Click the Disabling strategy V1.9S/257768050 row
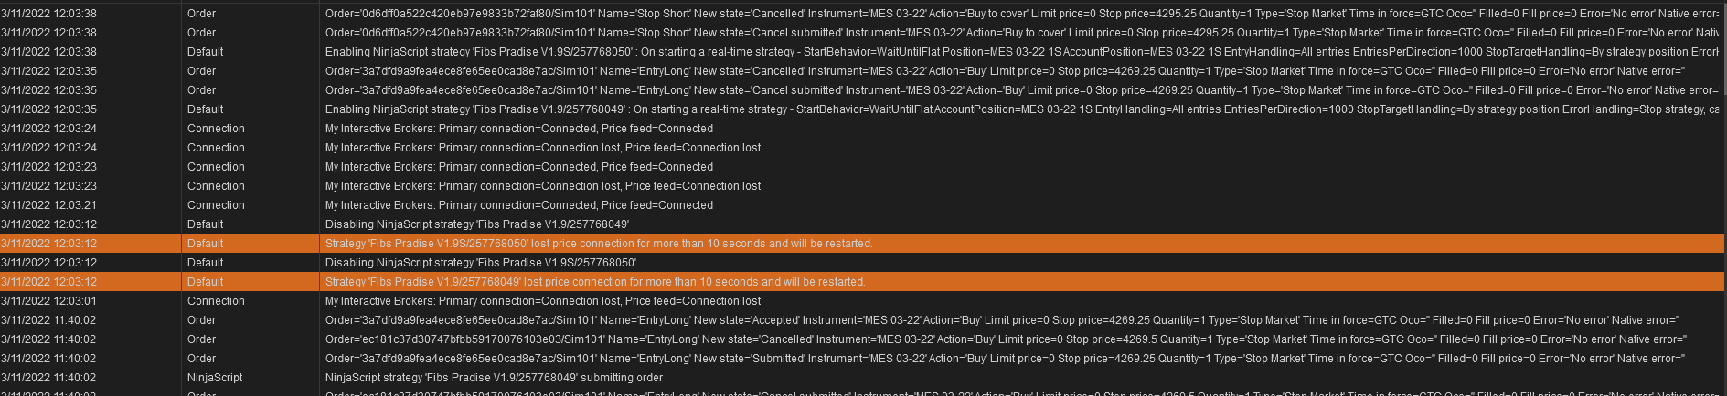Screen dimensions: 1727x396 coord(481,263)
